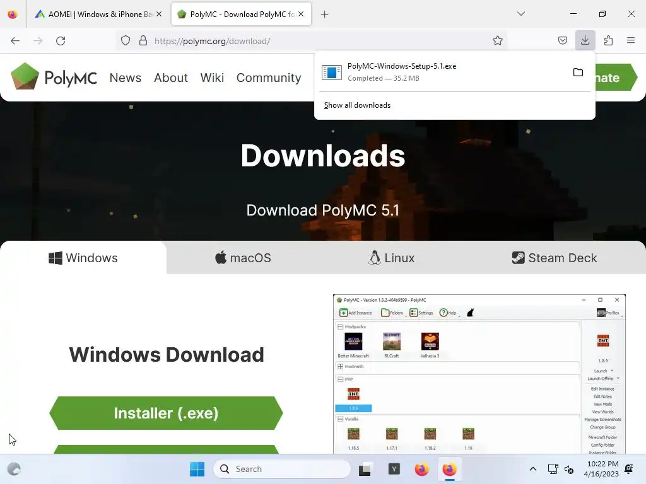Open the tracking protection shield icon

pos(126,40)
